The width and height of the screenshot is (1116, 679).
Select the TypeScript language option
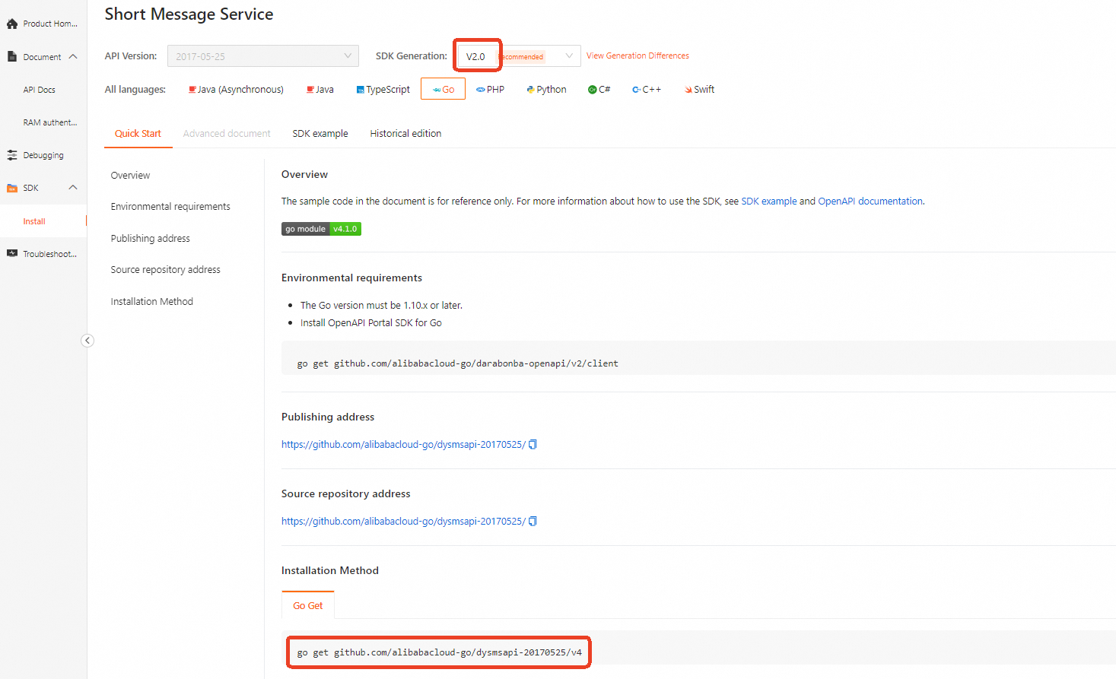click(383, 89)
